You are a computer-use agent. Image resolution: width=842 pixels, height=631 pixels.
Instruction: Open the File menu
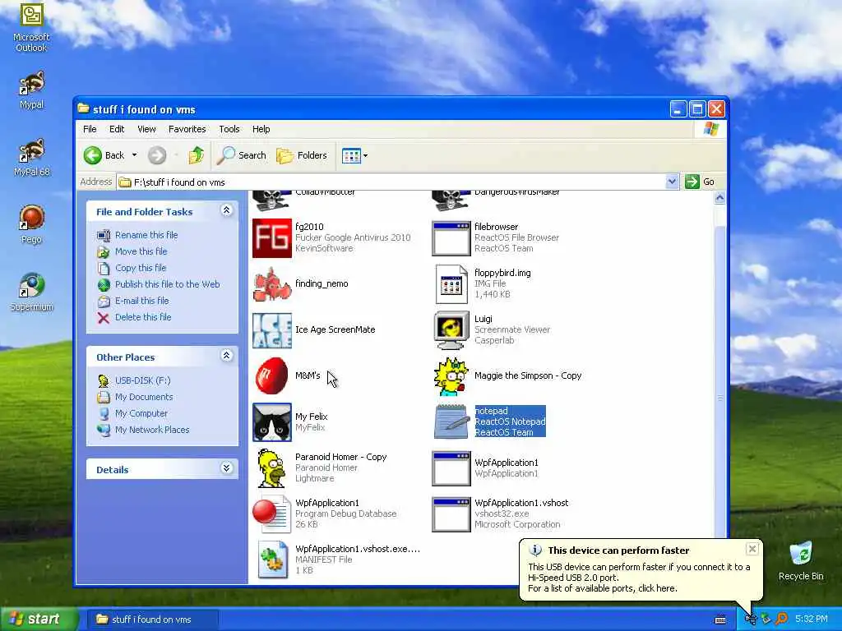[90, 129]
